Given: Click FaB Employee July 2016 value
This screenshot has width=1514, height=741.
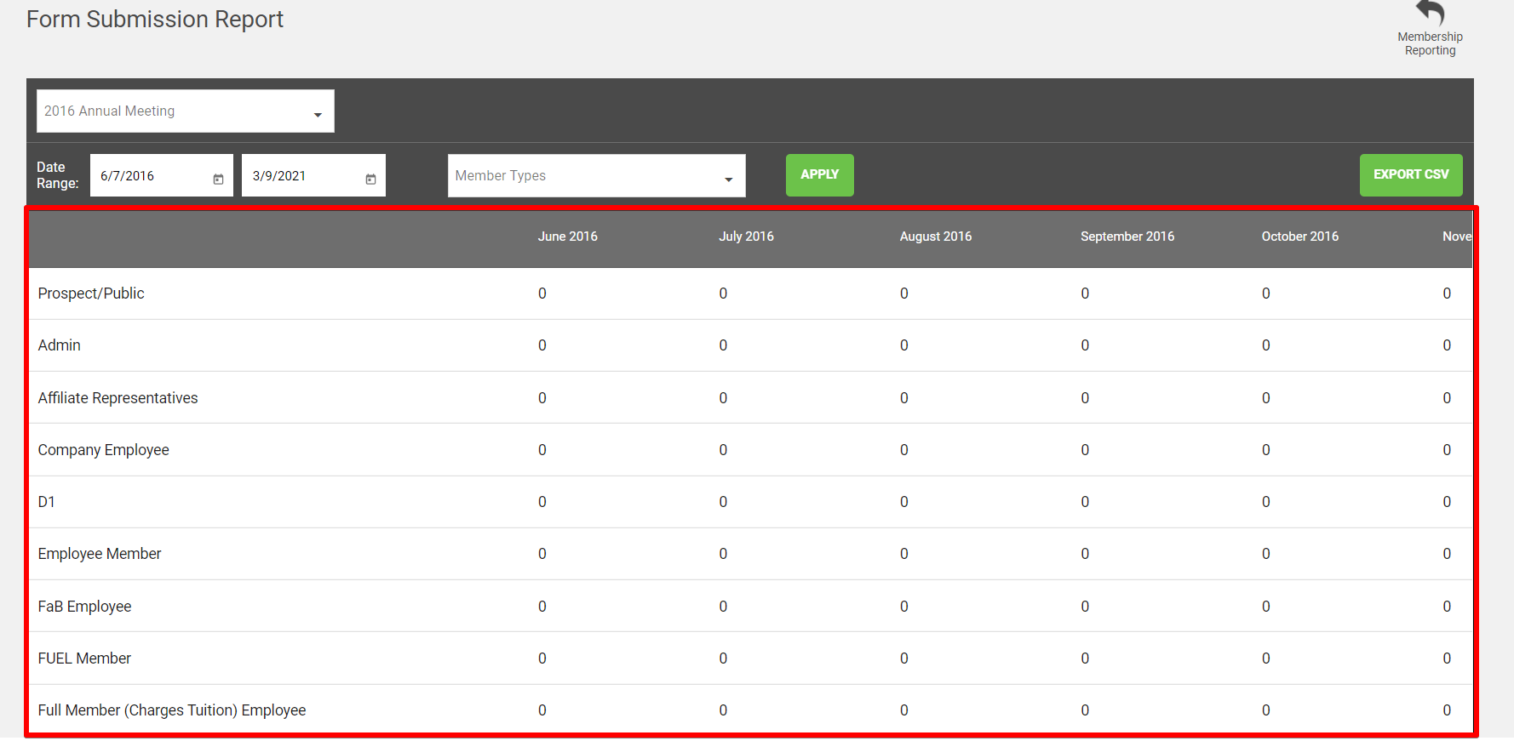Looking at the screenshot, I should [x=723, y=607].
